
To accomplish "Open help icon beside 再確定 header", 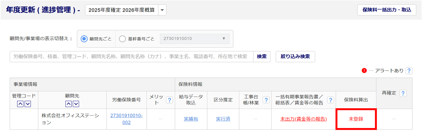I will [x=403, y=94].
